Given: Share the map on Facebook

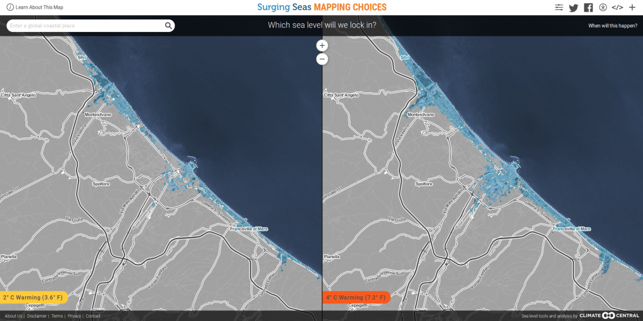Looking at the screenshot, I should click(588, 8).
